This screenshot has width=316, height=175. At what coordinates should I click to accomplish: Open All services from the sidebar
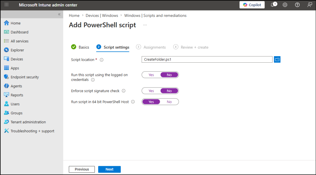point(19,41)
